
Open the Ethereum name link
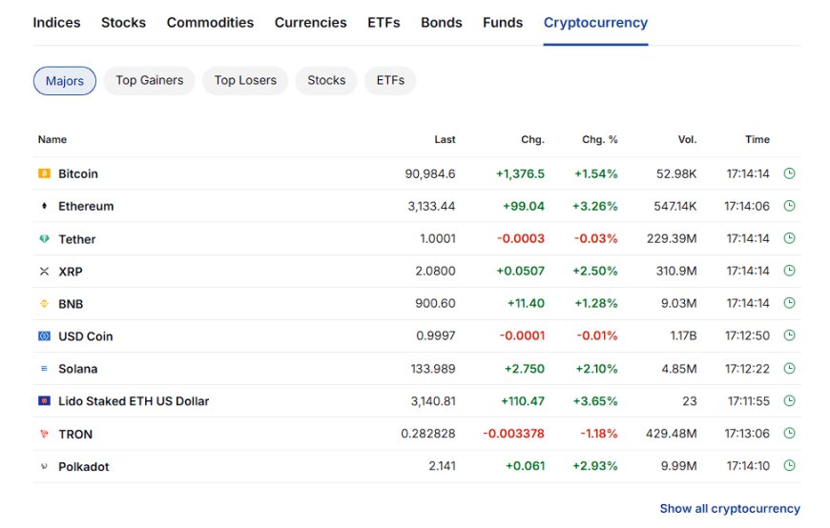coord(86,206)
